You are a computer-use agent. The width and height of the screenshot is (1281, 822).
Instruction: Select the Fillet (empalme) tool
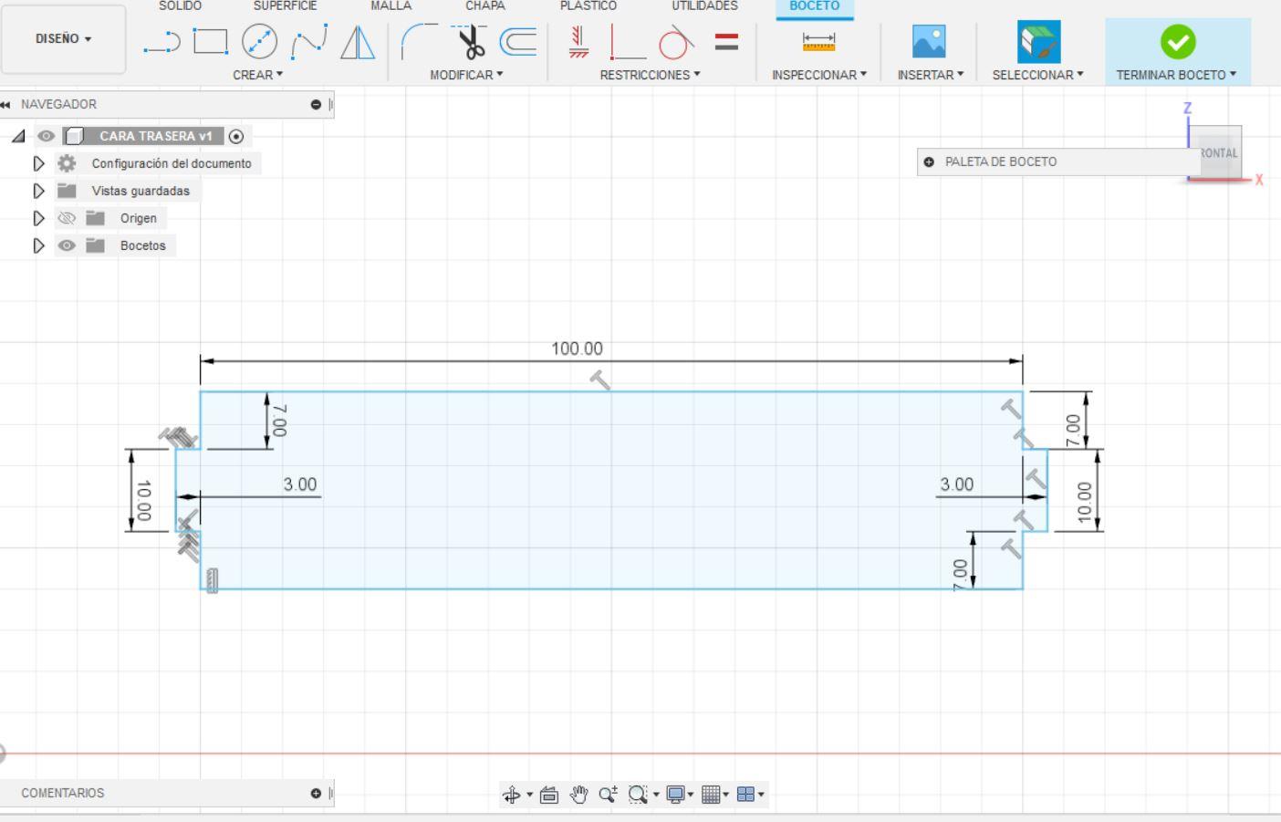pyautogui.click(x=419, y=42)
